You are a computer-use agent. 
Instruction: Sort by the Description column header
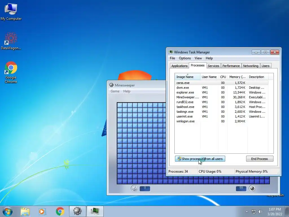[x=258, y=77]
